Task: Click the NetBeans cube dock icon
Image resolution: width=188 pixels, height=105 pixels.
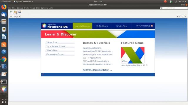Action: [x=4, y=89]
